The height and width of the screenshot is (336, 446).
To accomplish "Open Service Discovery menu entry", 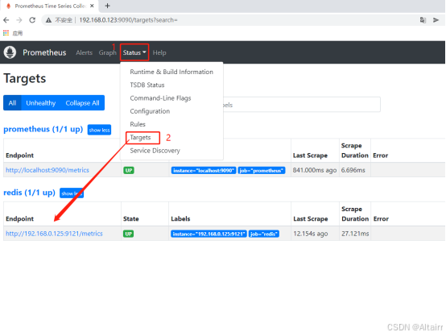I will pyautogui.click(x=155, y=151).
